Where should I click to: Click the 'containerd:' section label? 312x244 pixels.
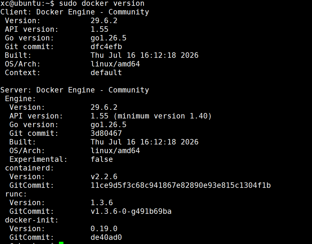point(29,168)
